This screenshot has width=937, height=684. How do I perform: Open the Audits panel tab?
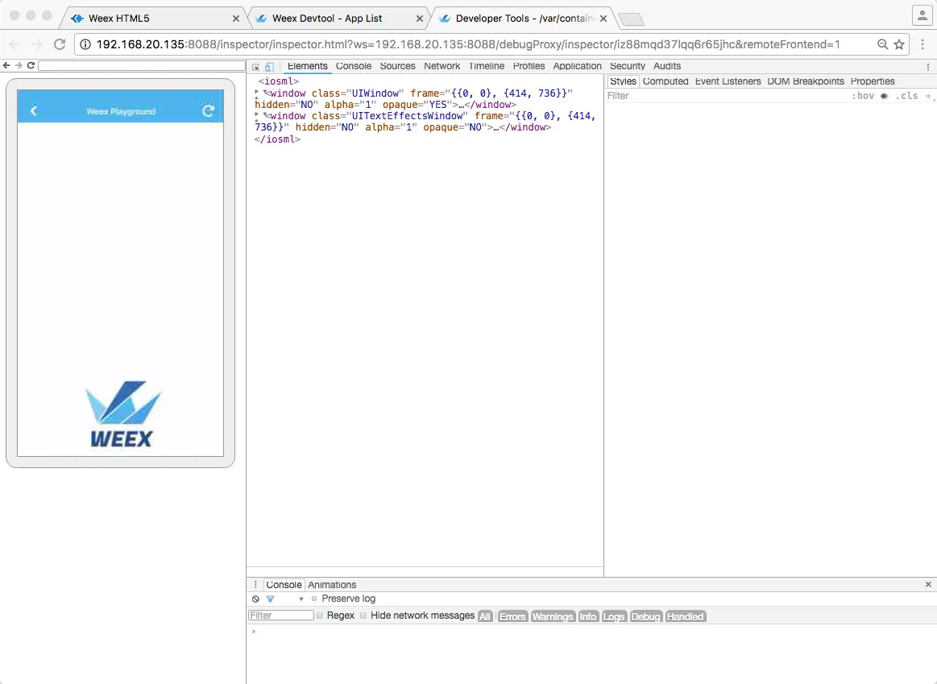click(667, 66)
